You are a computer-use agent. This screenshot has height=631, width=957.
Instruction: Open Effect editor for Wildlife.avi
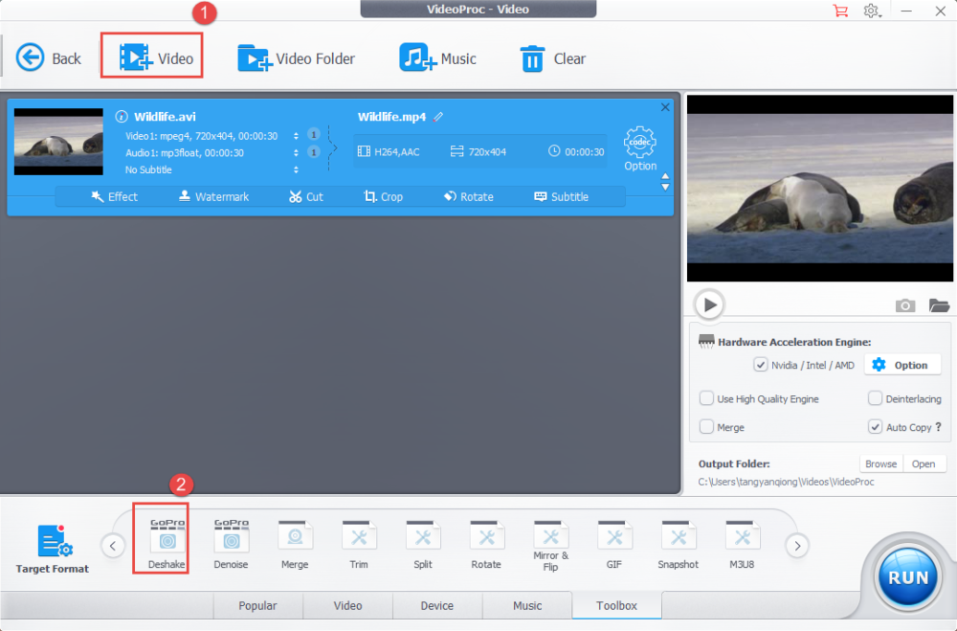tap(114, 196)
